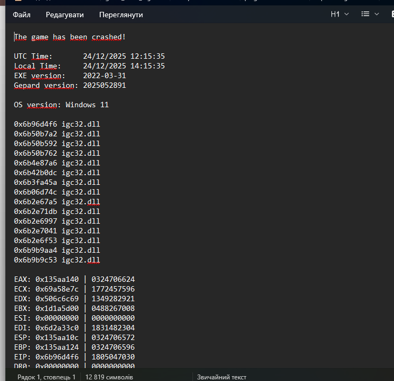394x381 pixels.
Task: Click the ESI register line
Action: click(74, 318)
